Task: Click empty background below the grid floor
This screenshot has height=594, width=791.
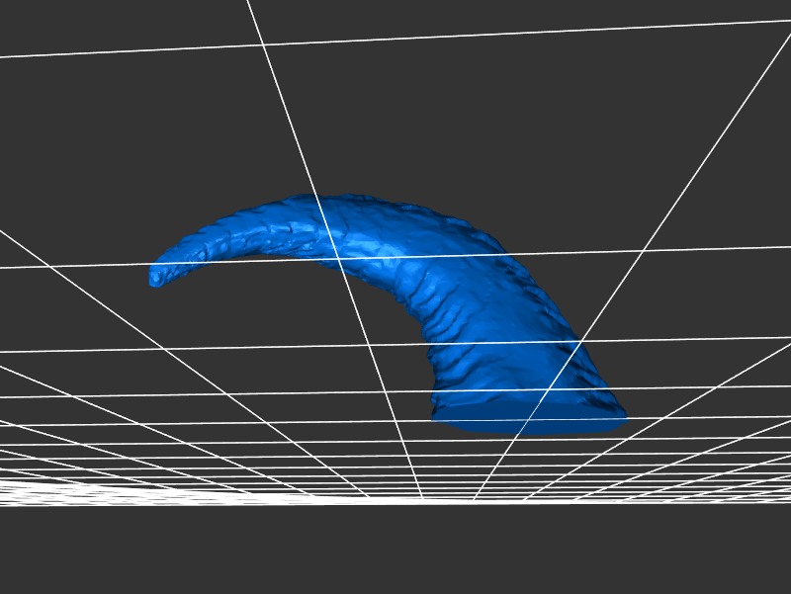Action: 395,553
